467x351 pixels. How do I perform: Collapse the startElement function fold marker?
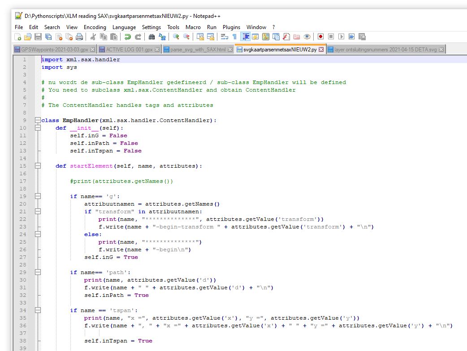coord(38,166)
